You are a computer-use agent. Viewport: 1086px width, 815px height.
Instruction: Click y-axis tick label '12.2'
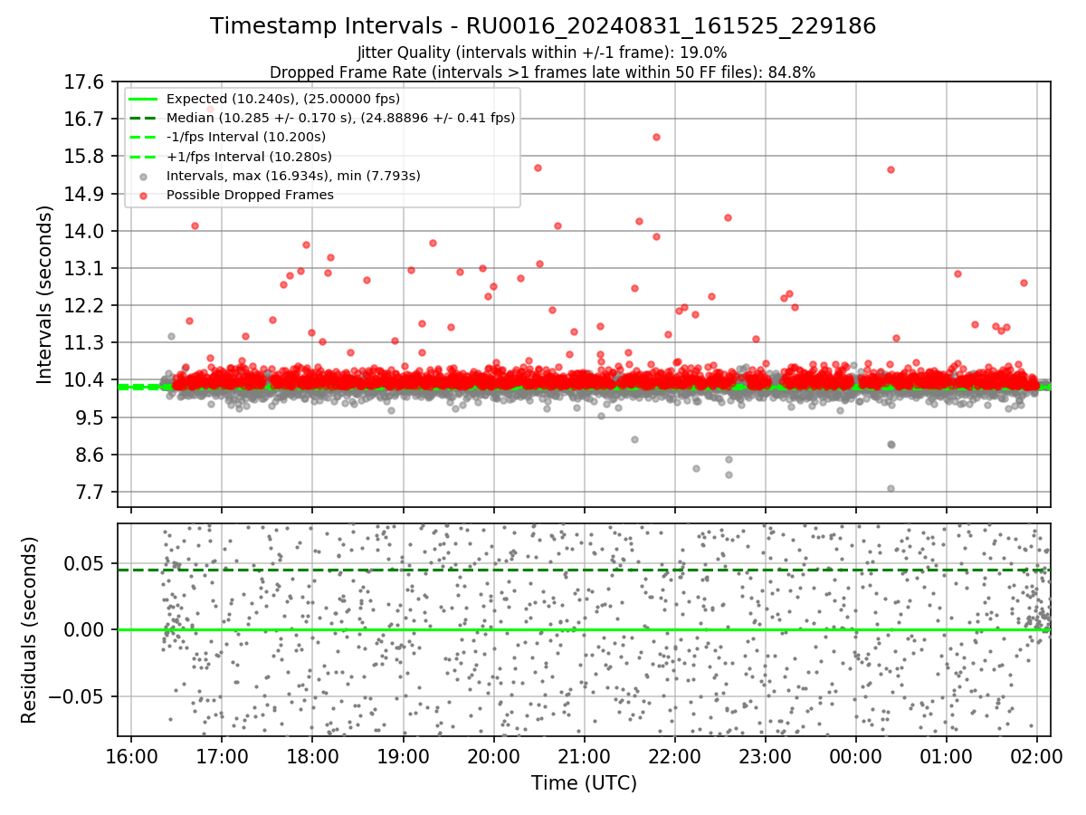(x=86, y=306)
